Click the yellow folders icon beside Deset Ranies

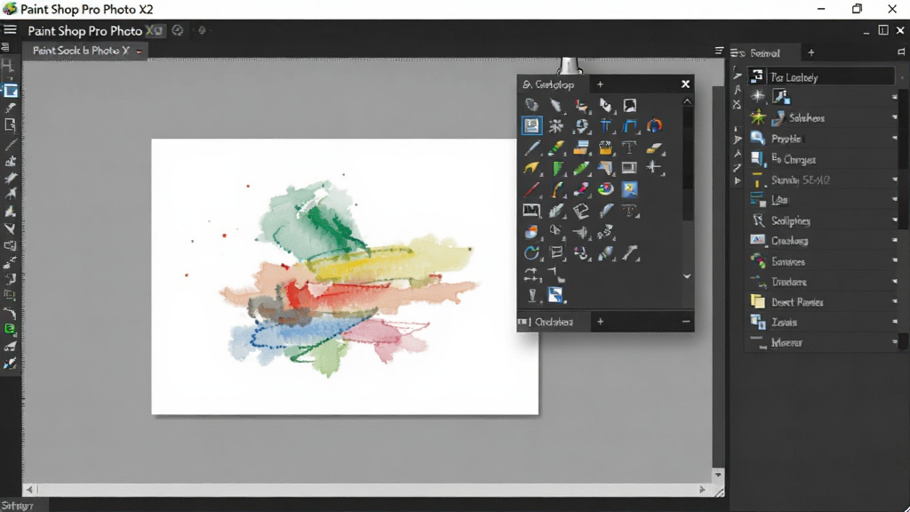[x=757, y=301]
